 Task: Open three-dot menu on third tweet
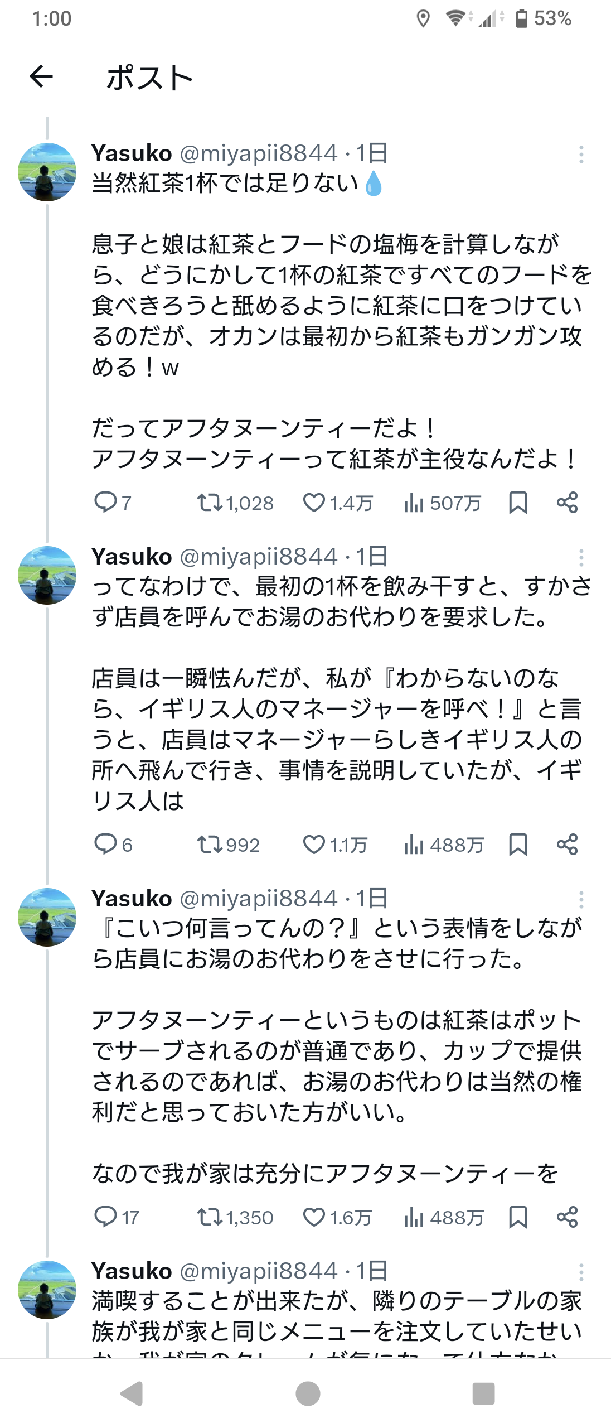(581, 900)
